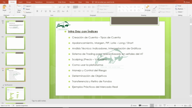This screenshot has height=108, width=192.
Task: Click the Arrange icon
Action: 147,7
